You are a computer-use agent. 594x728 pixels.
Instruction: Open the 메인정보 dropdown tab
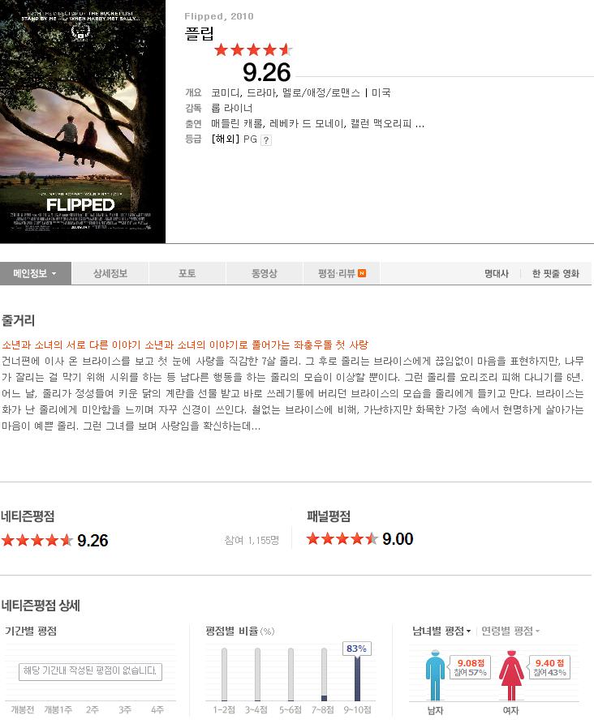point(36,273)
